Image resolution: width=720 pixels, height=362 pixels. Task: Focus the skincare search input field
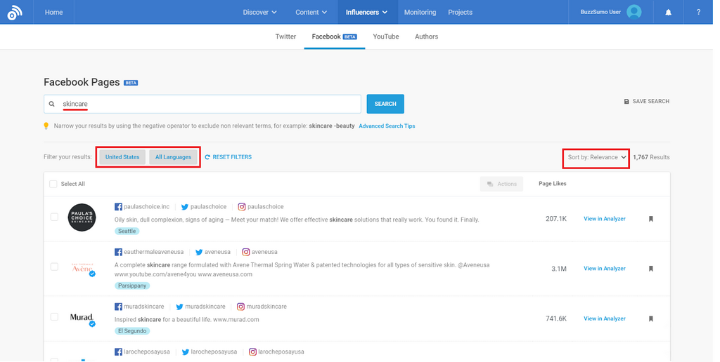click(207, 104)
